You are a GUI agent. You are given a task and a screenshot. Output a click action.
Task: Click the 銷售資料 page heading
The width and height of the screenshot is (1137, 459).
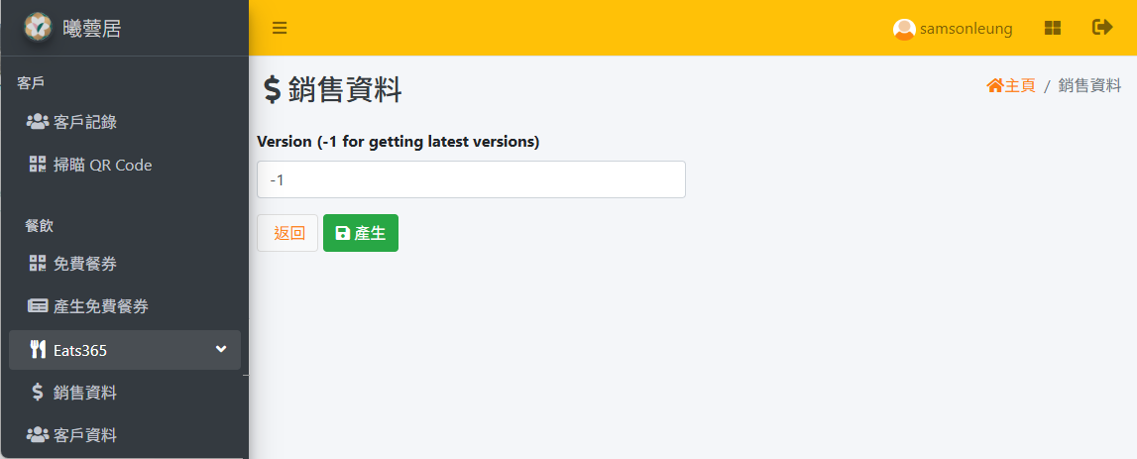click(345, 90)
